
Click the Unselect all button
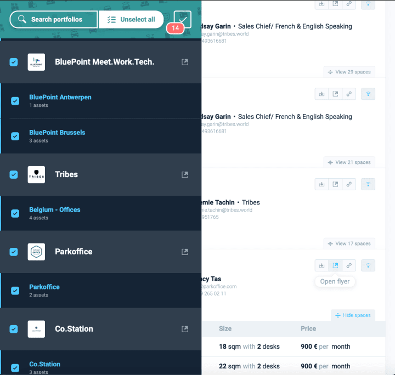(x=131, y=19)
